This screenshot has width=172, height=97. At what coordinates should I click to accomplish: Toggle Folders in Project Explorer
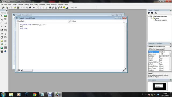(156, 13)
